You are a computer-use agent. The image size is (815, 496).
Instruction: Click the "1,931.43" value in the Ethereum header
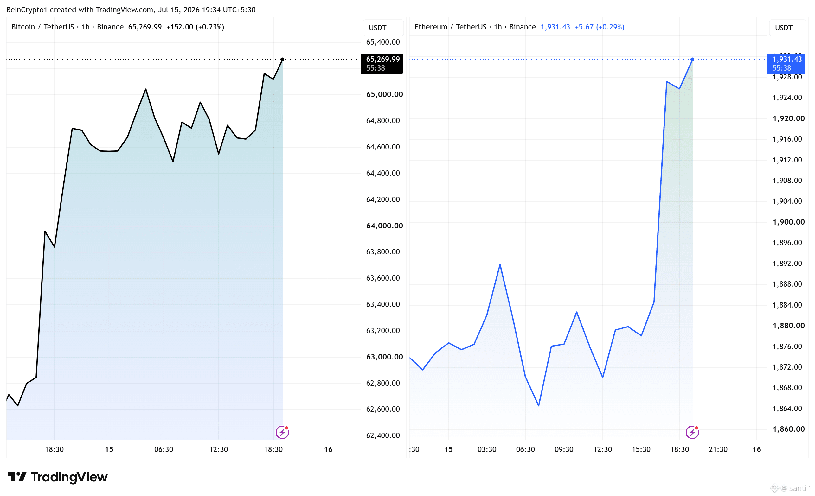pos(555,27)
